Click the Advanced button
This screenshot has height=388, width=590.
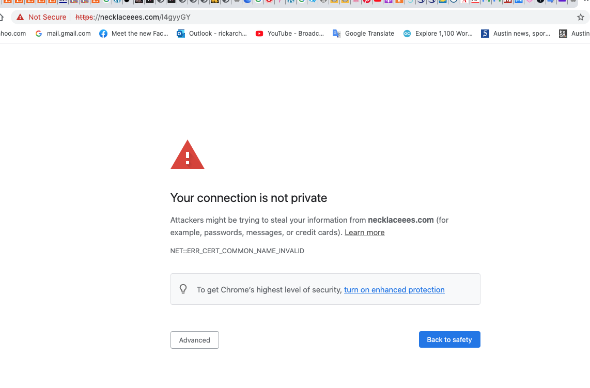(x=195, y=340)
